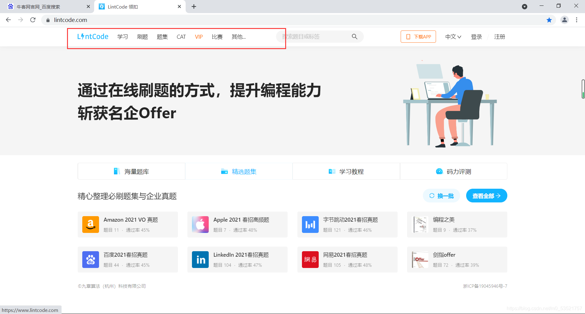Screen dimensions: 585x314
Task: Open LinkedIn 2021春招真题 card
Action: (x=237, y=259)
